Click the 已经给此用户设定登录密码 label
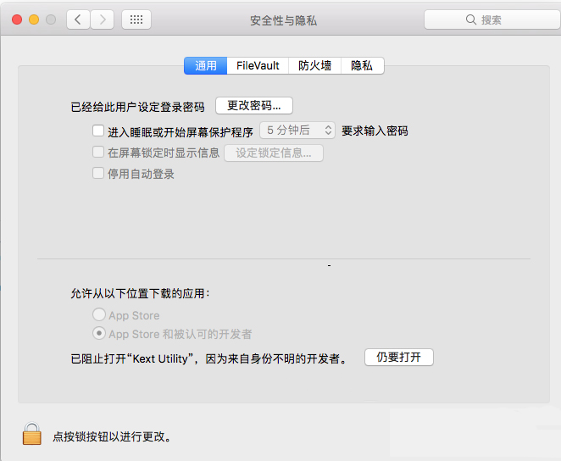This screenshot has height=461, width=561. pos(138,107)
